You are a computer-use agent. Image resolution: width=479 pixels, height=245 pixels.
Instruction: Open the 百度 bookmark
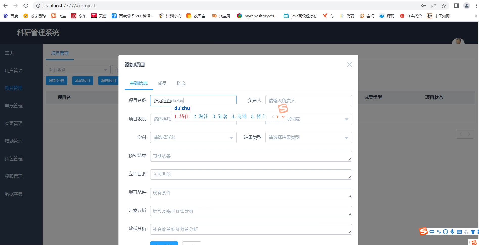pyautogui.click(x=11, y=16)
